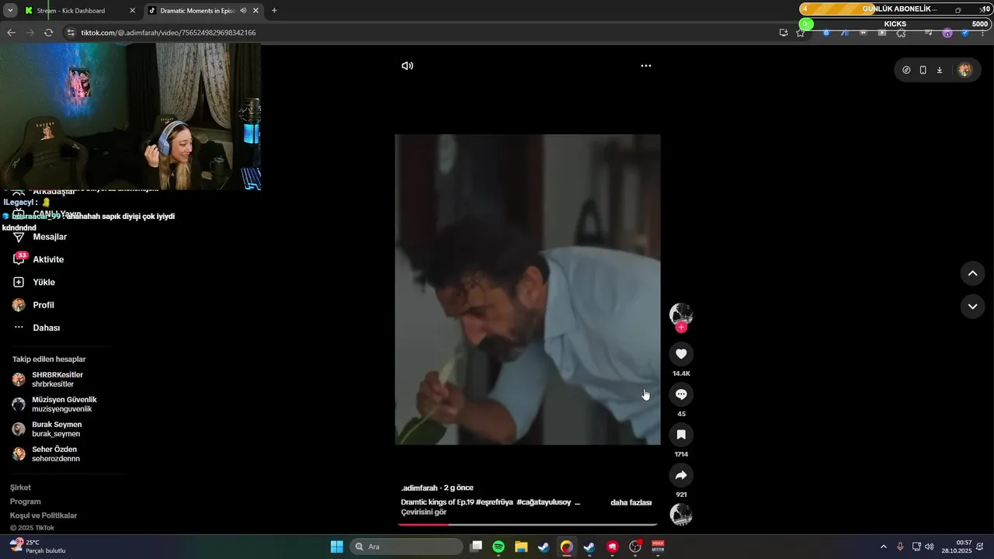Click the address bar URL
The height and width of the screenshot is (559, 994).
pyautogui.click(x=169, y=33)
